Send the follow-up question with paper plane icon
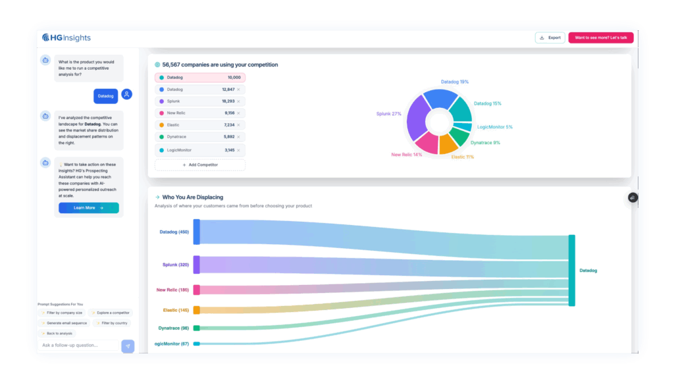The width and height of the screenshot is (674, 387). click(x=128, y=345)
